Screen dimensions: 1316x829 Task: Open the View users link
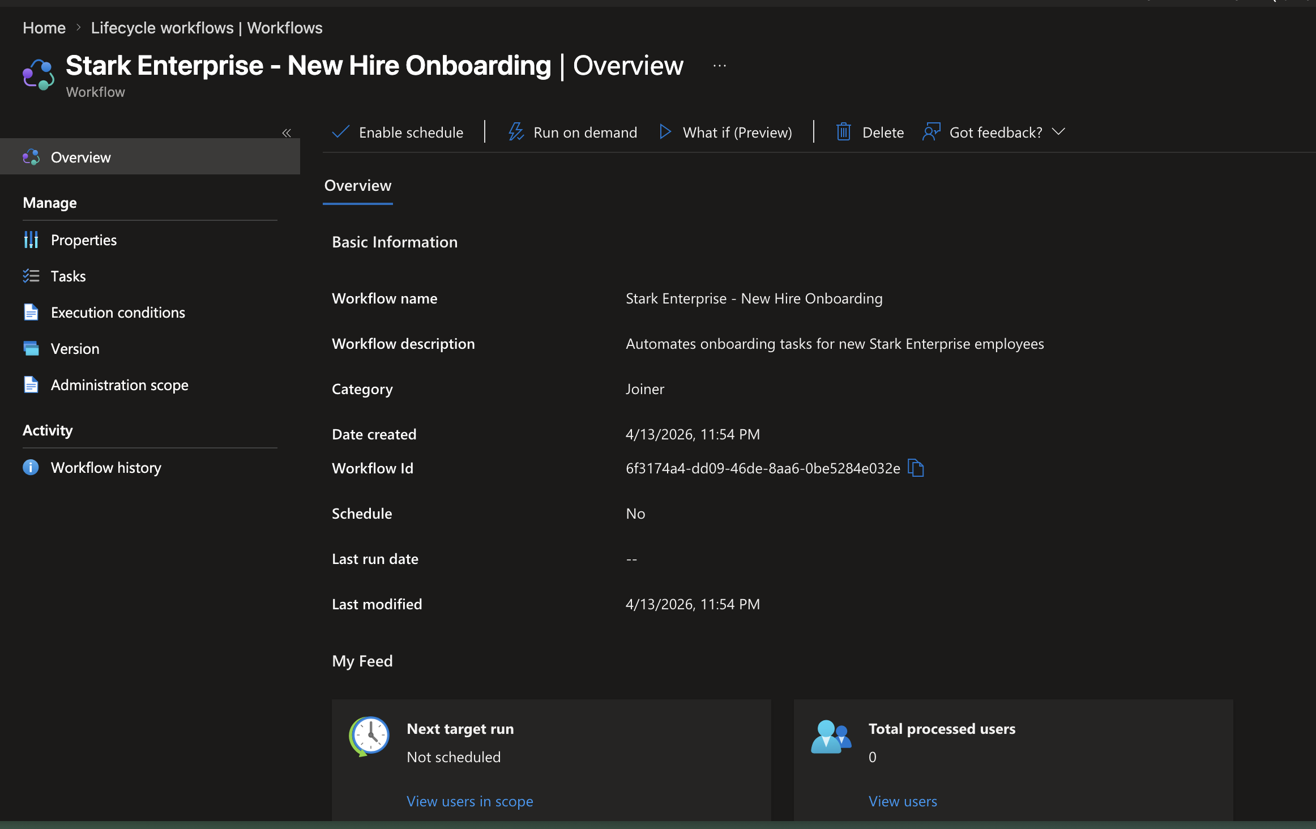903,801
